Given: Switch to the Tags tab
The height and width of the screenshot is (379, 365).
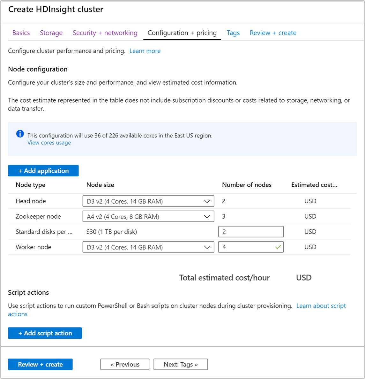Looking at the screenshot, I should pos(233,33).
